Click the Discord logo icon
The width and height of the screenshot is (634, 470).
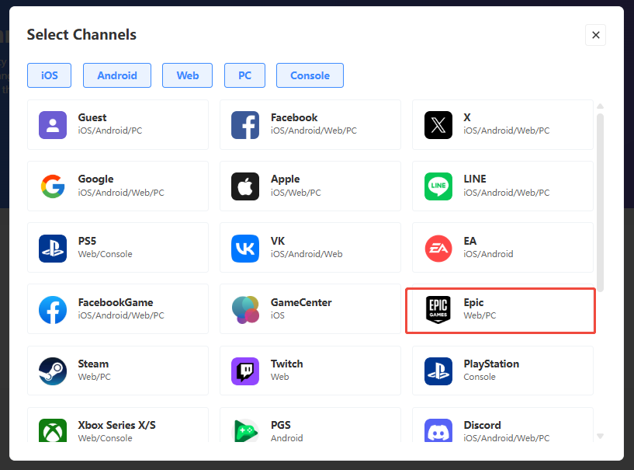pos(438,430)
